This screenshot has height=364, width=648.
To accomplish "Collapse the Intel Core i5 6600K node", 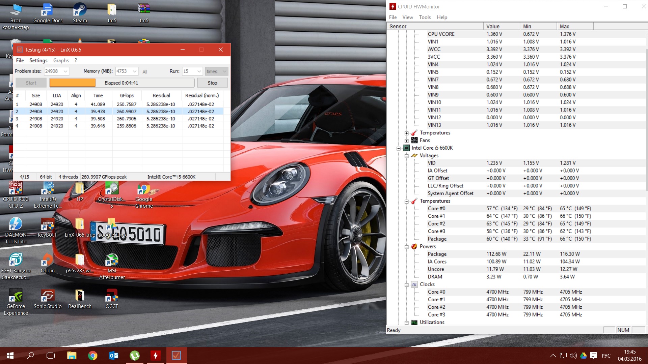I will 399,148.
